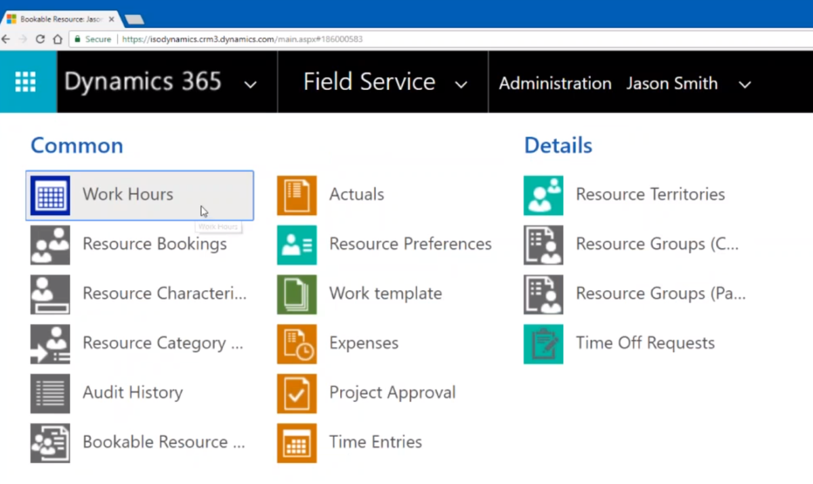This screenshot has width=813, height=484.
Task: Open Resource Characteri... link
Action: (x=165, y=293)
